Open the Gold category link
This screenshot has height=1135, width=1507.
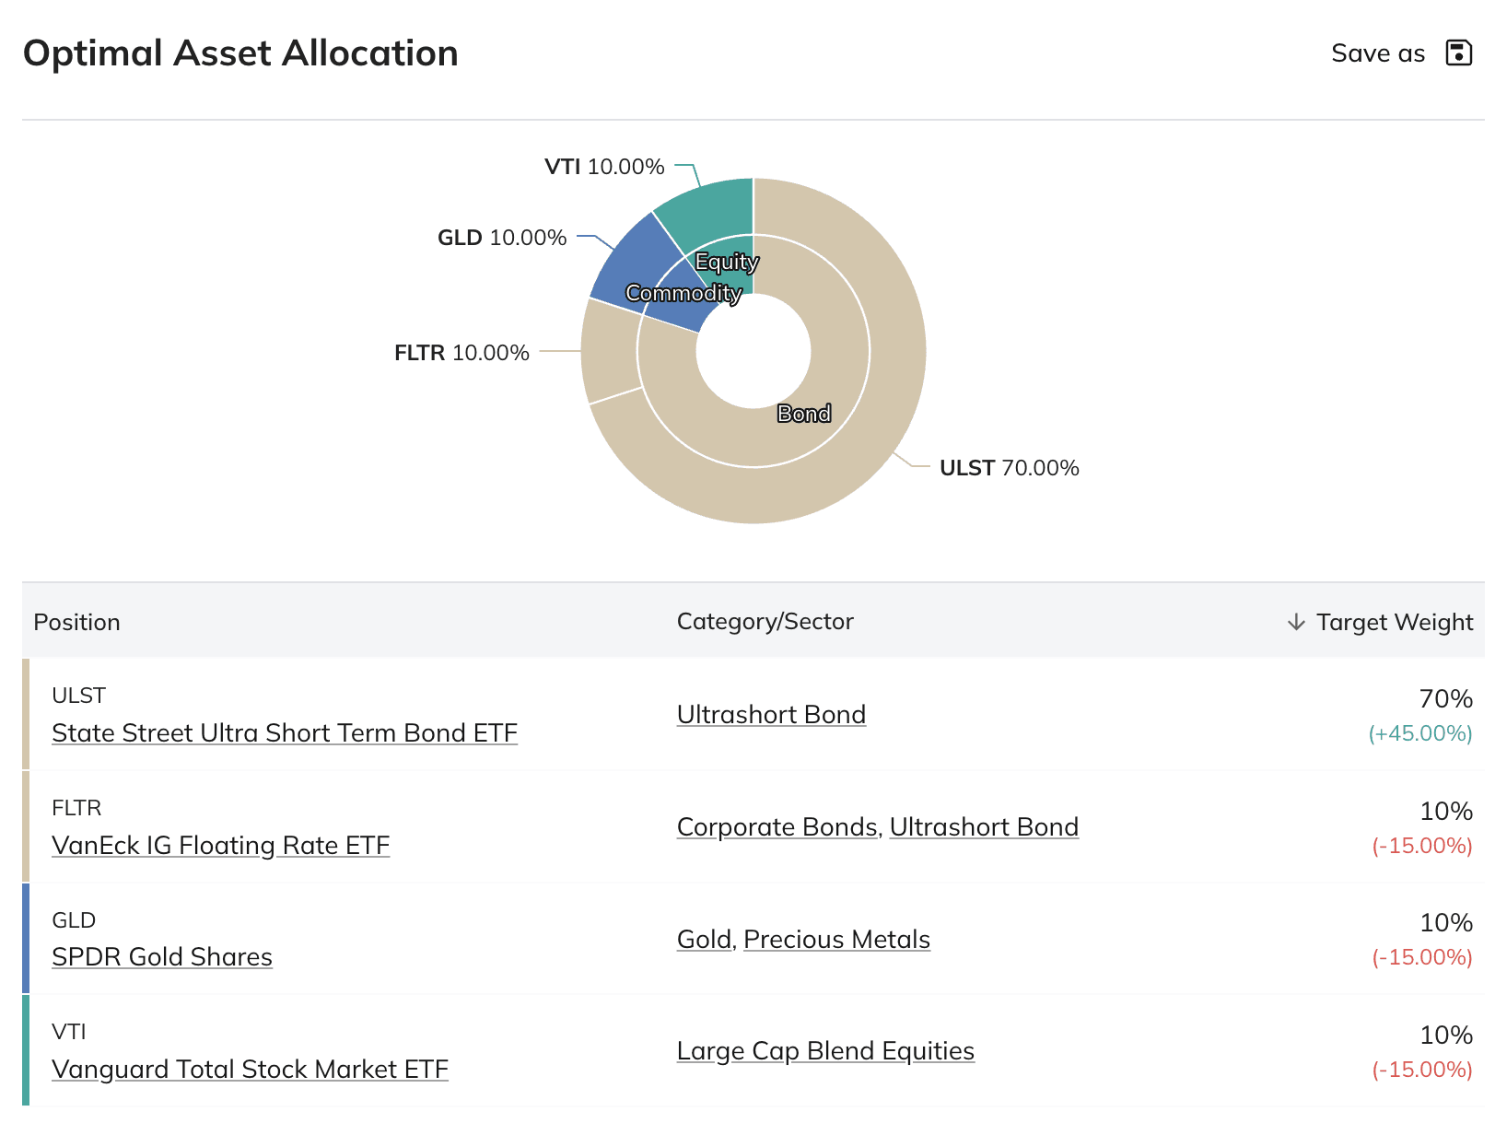[704, 940]
